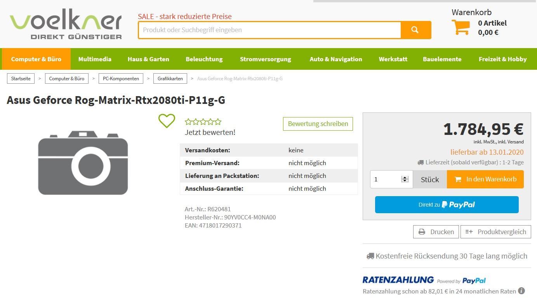Open the Multimedia menu
Image resolution: width=537 pixels, height=307 pixels.
click(x=95, y=59)
